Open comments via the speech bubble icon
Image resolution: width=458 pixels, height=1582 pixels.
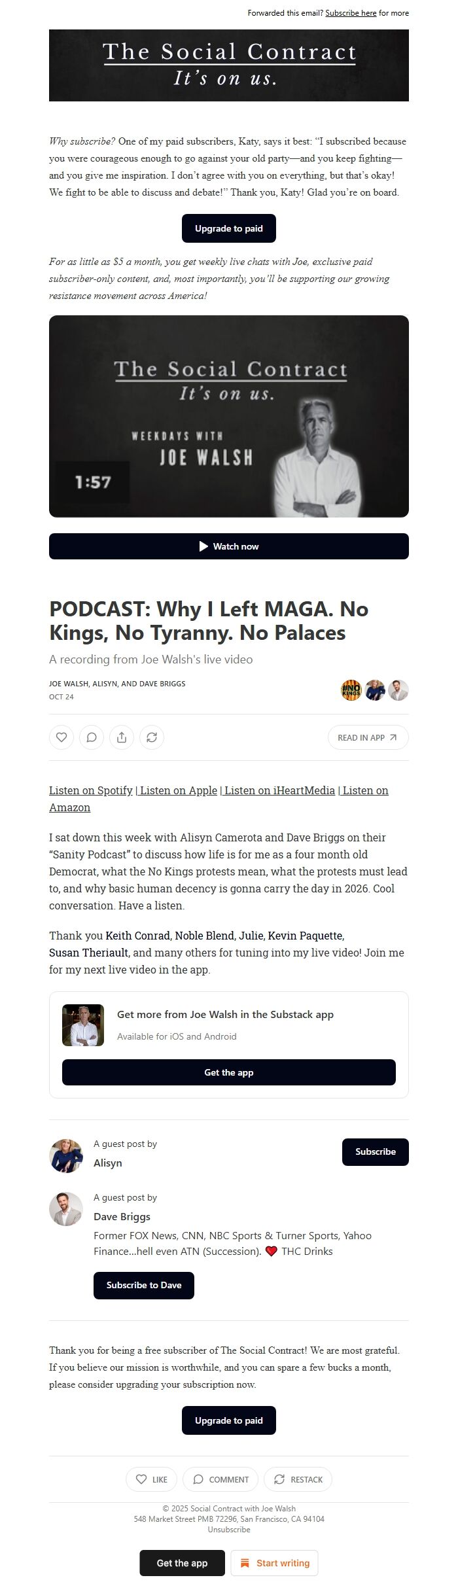(x=92, y=737)
